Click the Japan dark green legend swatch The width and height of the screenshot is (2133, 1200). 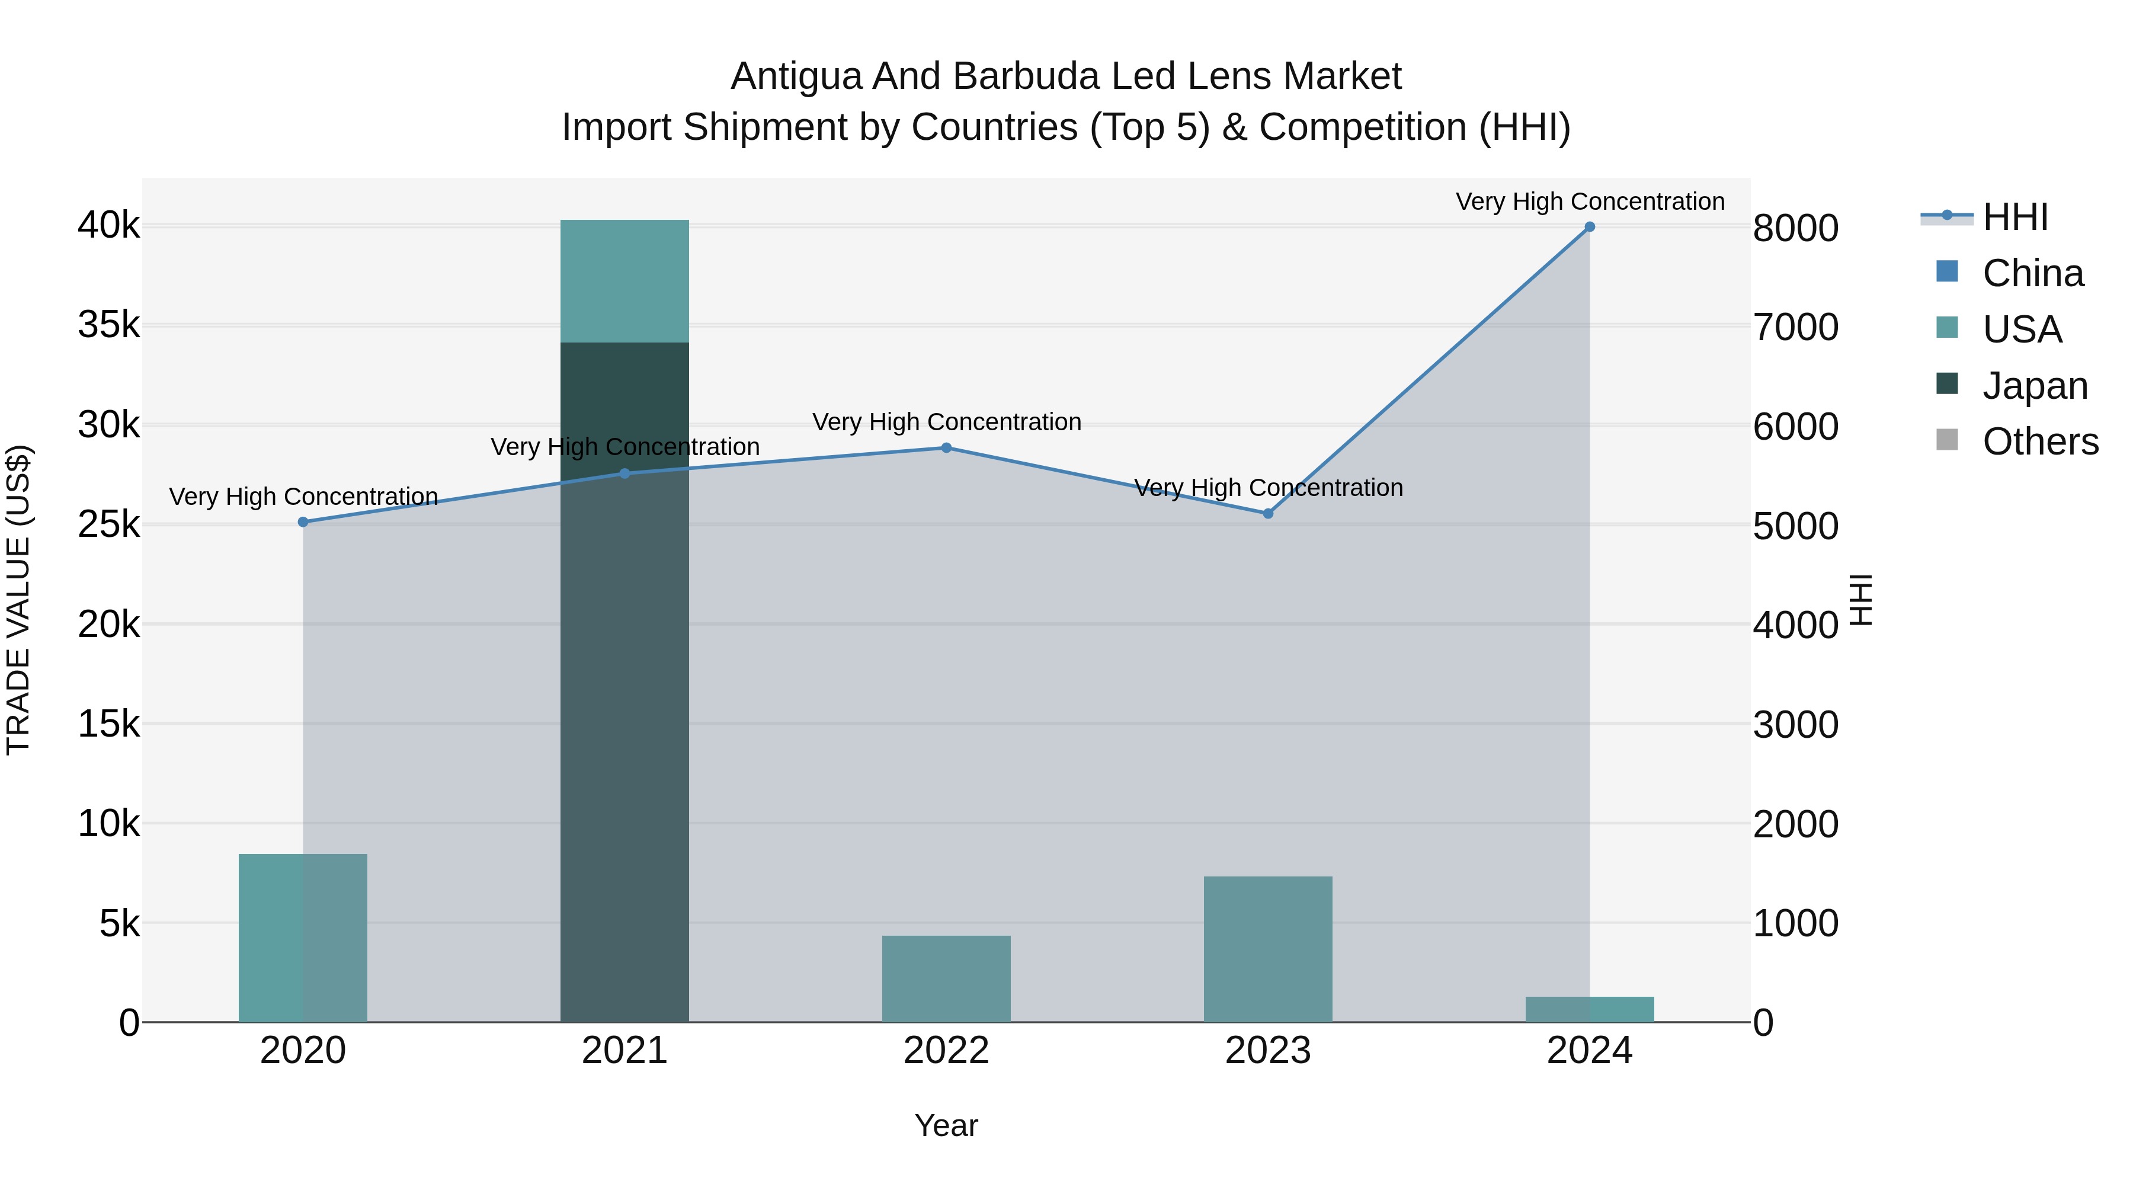(x=1948, y=383)
